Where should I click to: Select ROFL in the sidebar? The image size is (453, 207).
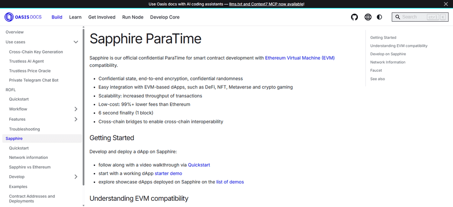[11, 90]
